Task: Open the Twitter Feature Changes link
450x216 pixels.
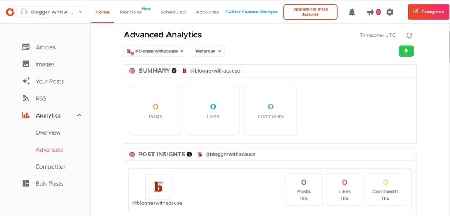Action: point(251,12)
